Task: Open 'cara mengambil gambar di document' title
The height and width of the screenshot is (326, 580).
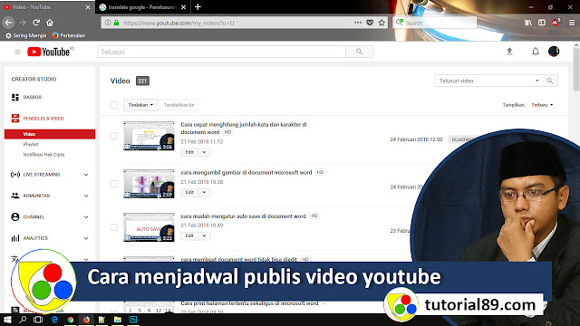Action: coord(246,172)
